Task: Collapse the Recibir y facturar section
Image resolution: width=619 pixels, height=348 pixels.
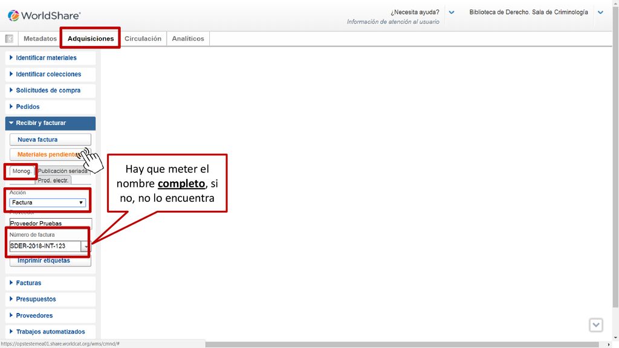Action: point(51,123)
